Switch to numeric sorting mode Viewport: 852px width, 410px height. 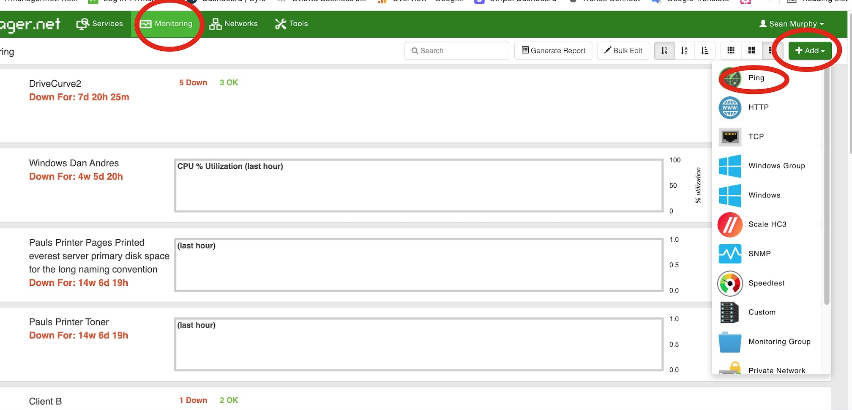(664, 50)
